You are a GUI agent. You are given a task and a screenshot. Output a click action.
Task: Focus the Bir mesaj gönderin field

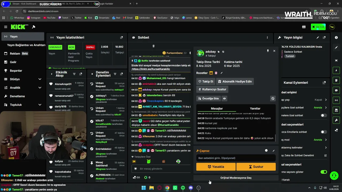click(162, 169)
